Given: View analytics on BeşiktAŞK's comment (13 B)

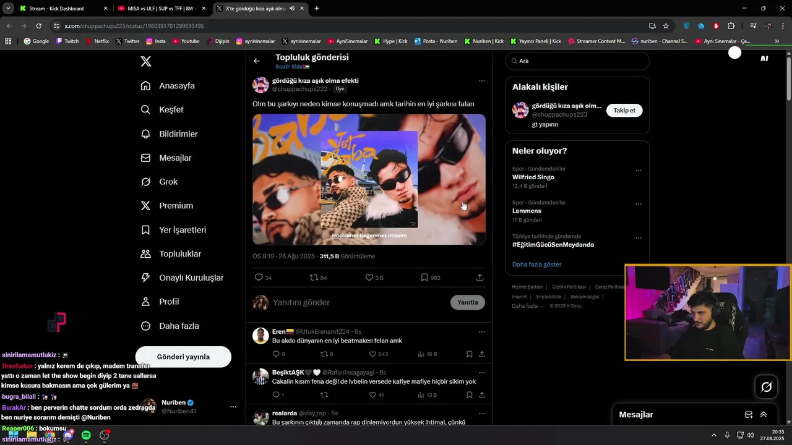Looking at the screenshot, I should (x=428, y=395).
